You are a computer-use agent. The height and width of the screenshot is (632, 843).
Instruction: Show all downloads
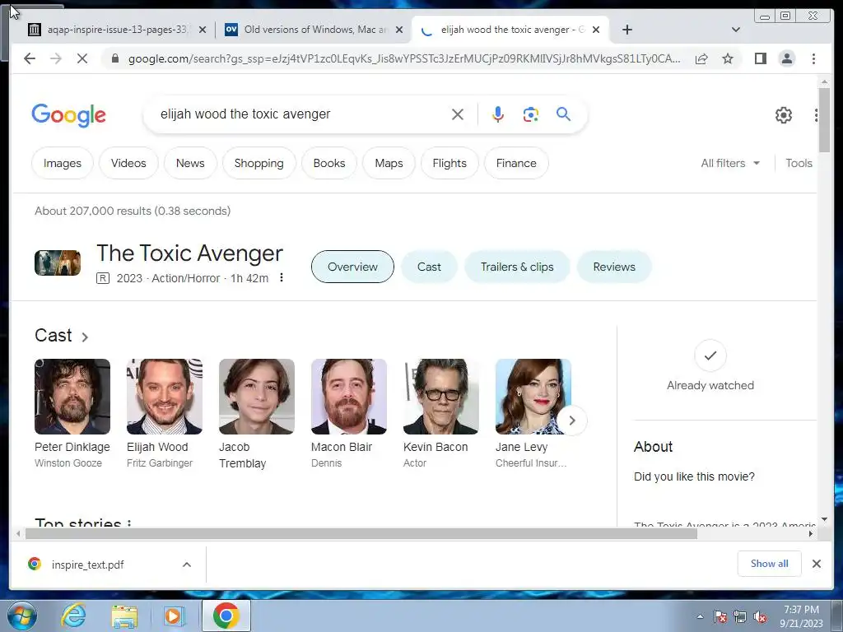[770, 564]
